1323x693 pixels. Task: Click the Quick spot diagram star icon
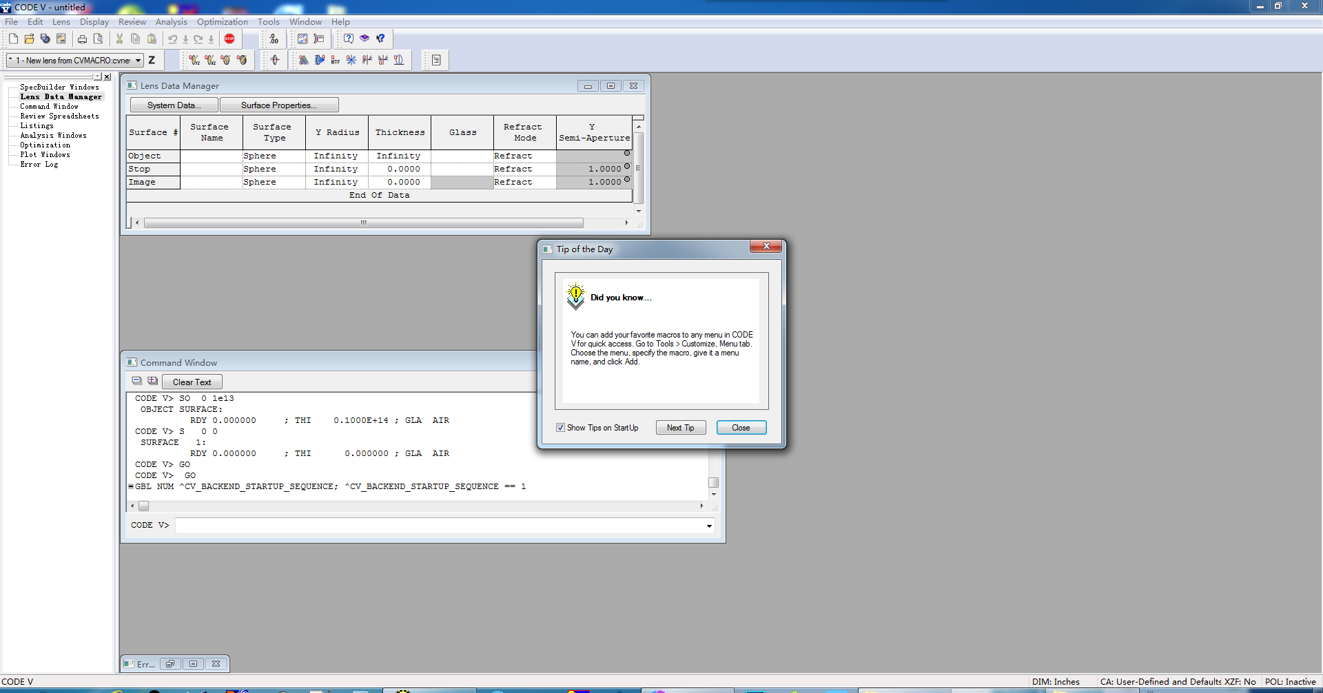pyautogui.click(x=351, y=60)
